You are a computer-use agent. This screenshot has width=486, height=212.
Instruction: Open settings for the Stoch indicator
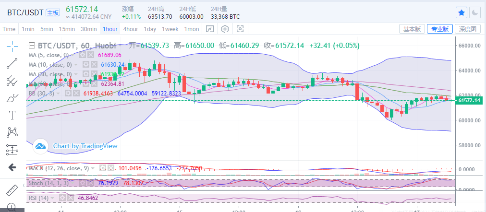[x=83, y=183]
